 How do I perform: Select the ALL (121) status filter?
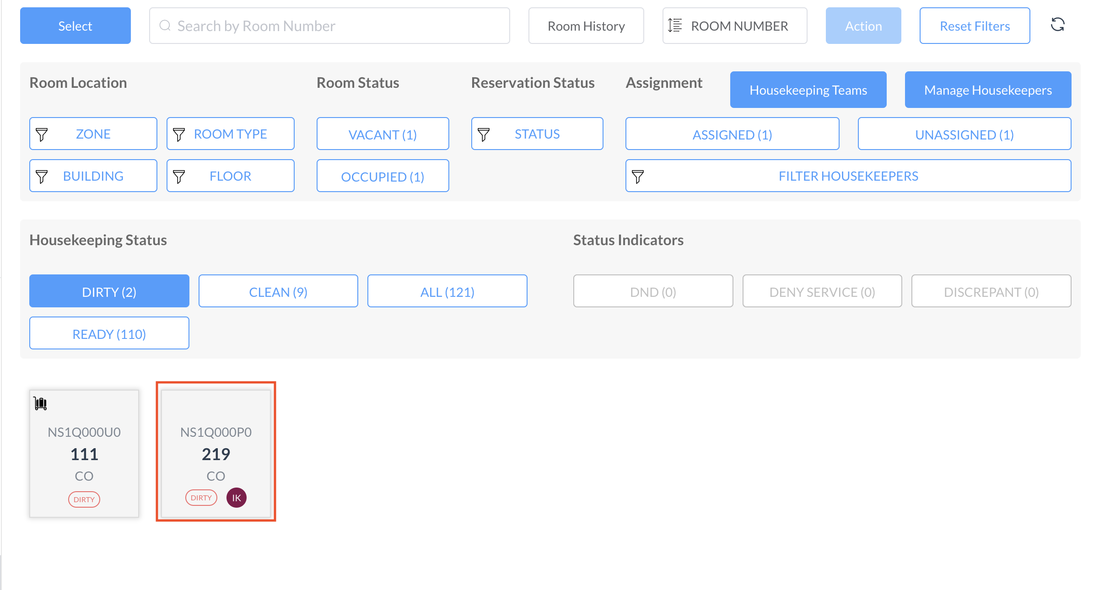(x=447, y=291)
